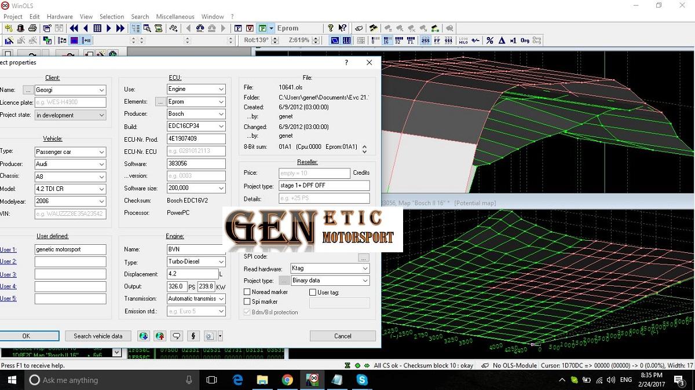Open the Modelyear 2006 dropdown
Screen dimensions: 695x390
pos(101,201)
